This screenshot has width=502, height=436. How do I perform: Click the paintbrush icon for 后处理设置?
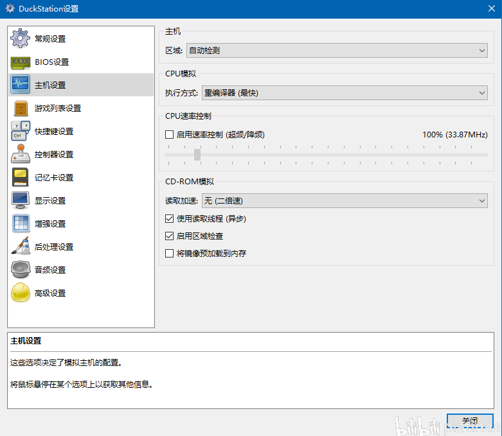[20, 247]
